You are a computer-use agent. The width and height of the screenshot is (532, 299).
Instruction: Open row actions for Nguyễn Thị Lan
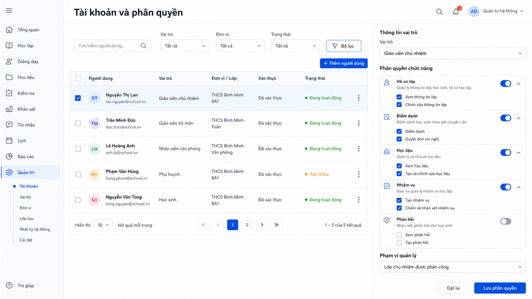point(359,98)
